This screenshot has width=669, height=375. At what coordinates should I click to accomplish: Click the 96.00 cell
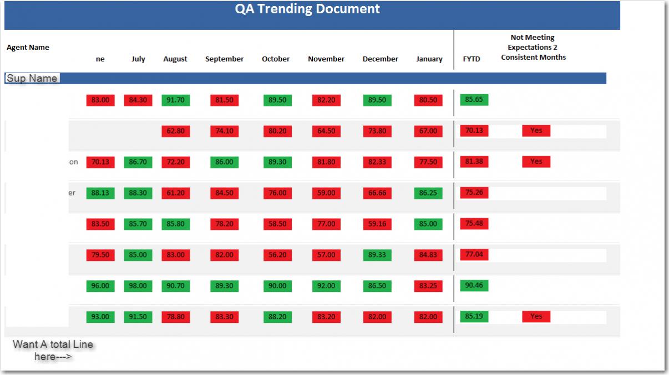pyautogui.click(x=100, y=286)
